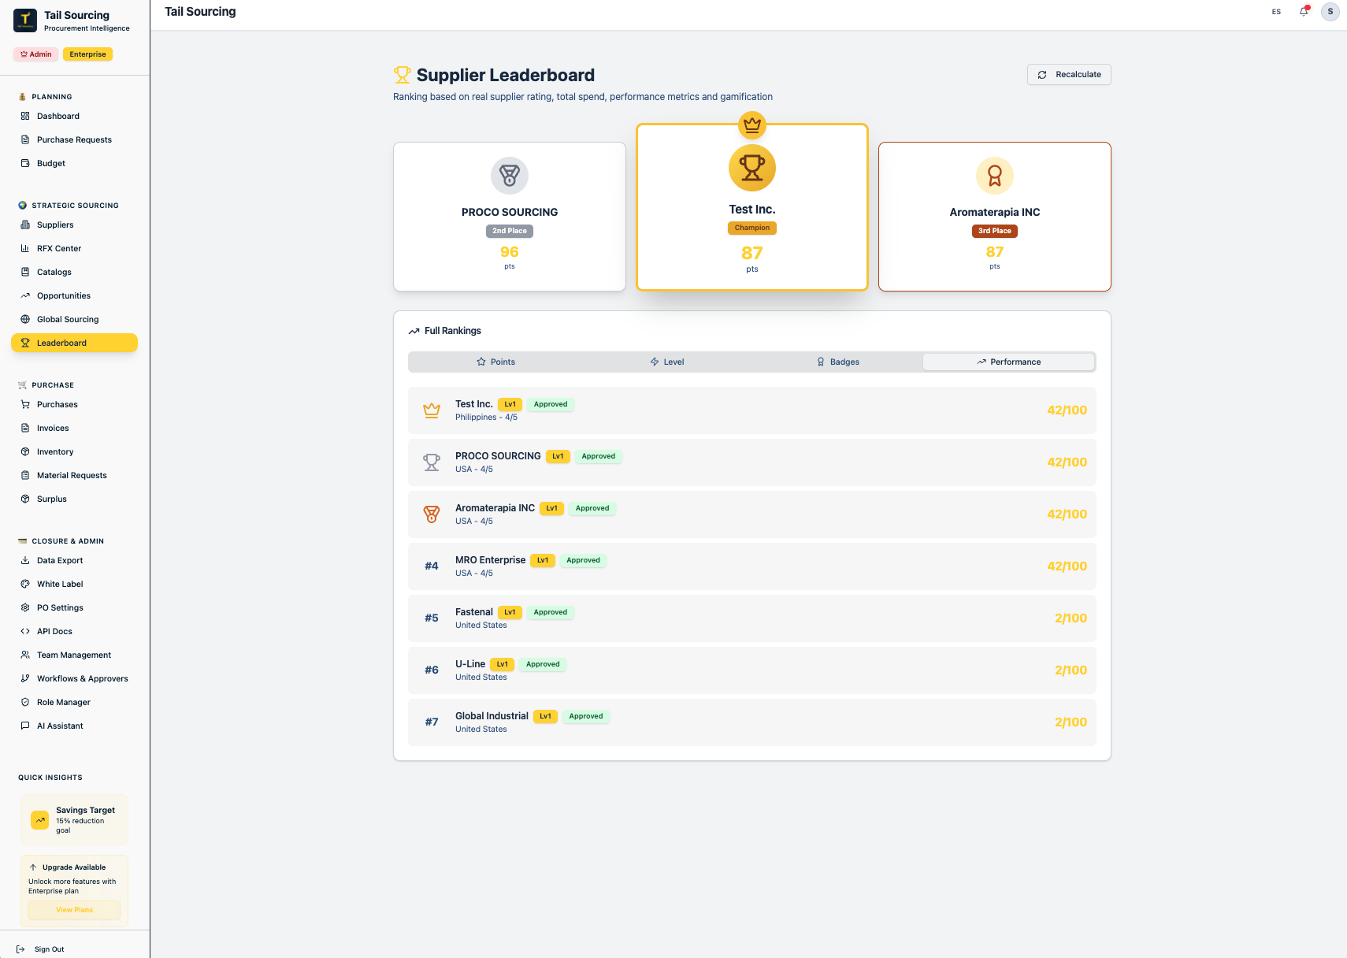Image resolution: width=1347 pixels, height=958 pixels.
Task: Click PROCO SOURCING name in rankings list
Action: tap(498, 456)
